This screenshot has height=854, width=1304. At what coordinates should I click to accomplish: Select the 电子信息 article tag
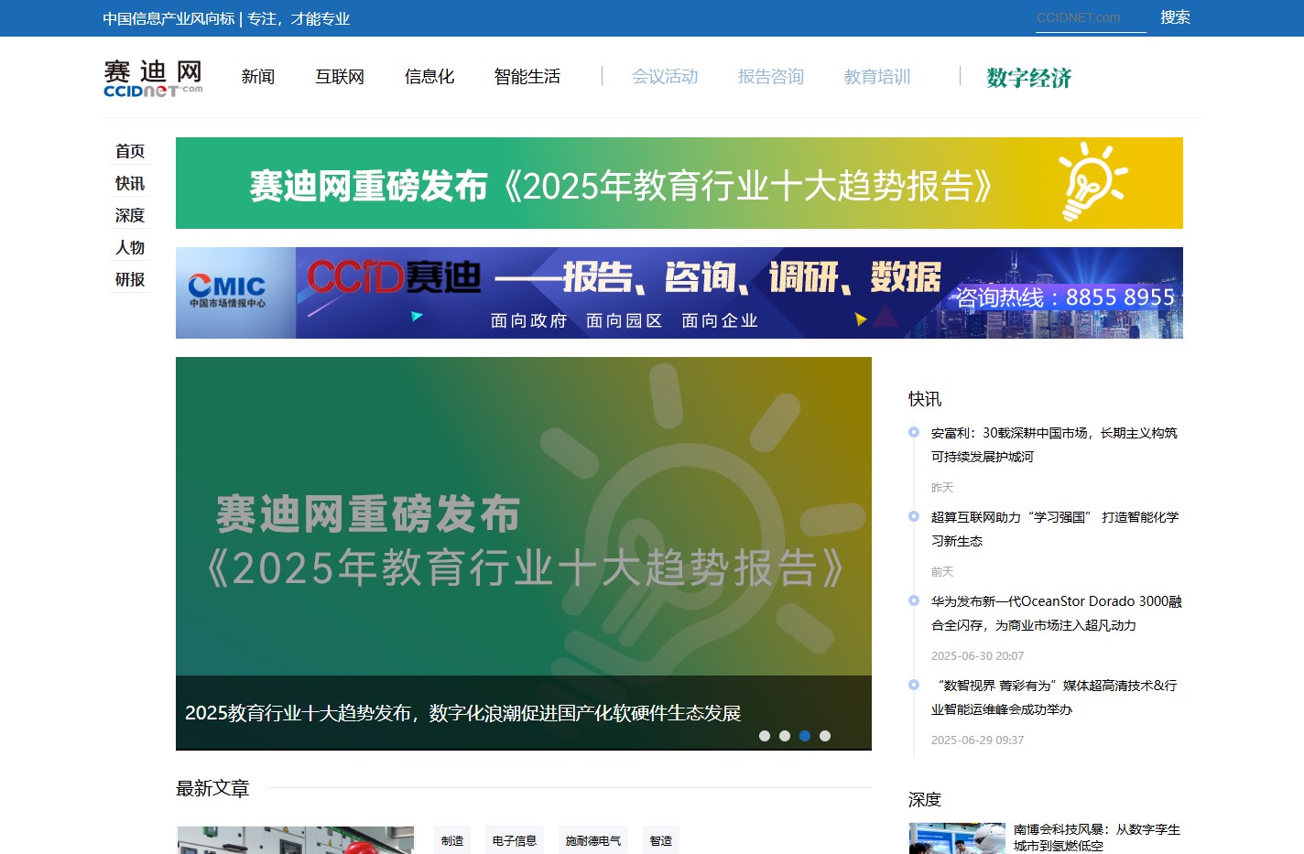(x=515, y=840)
